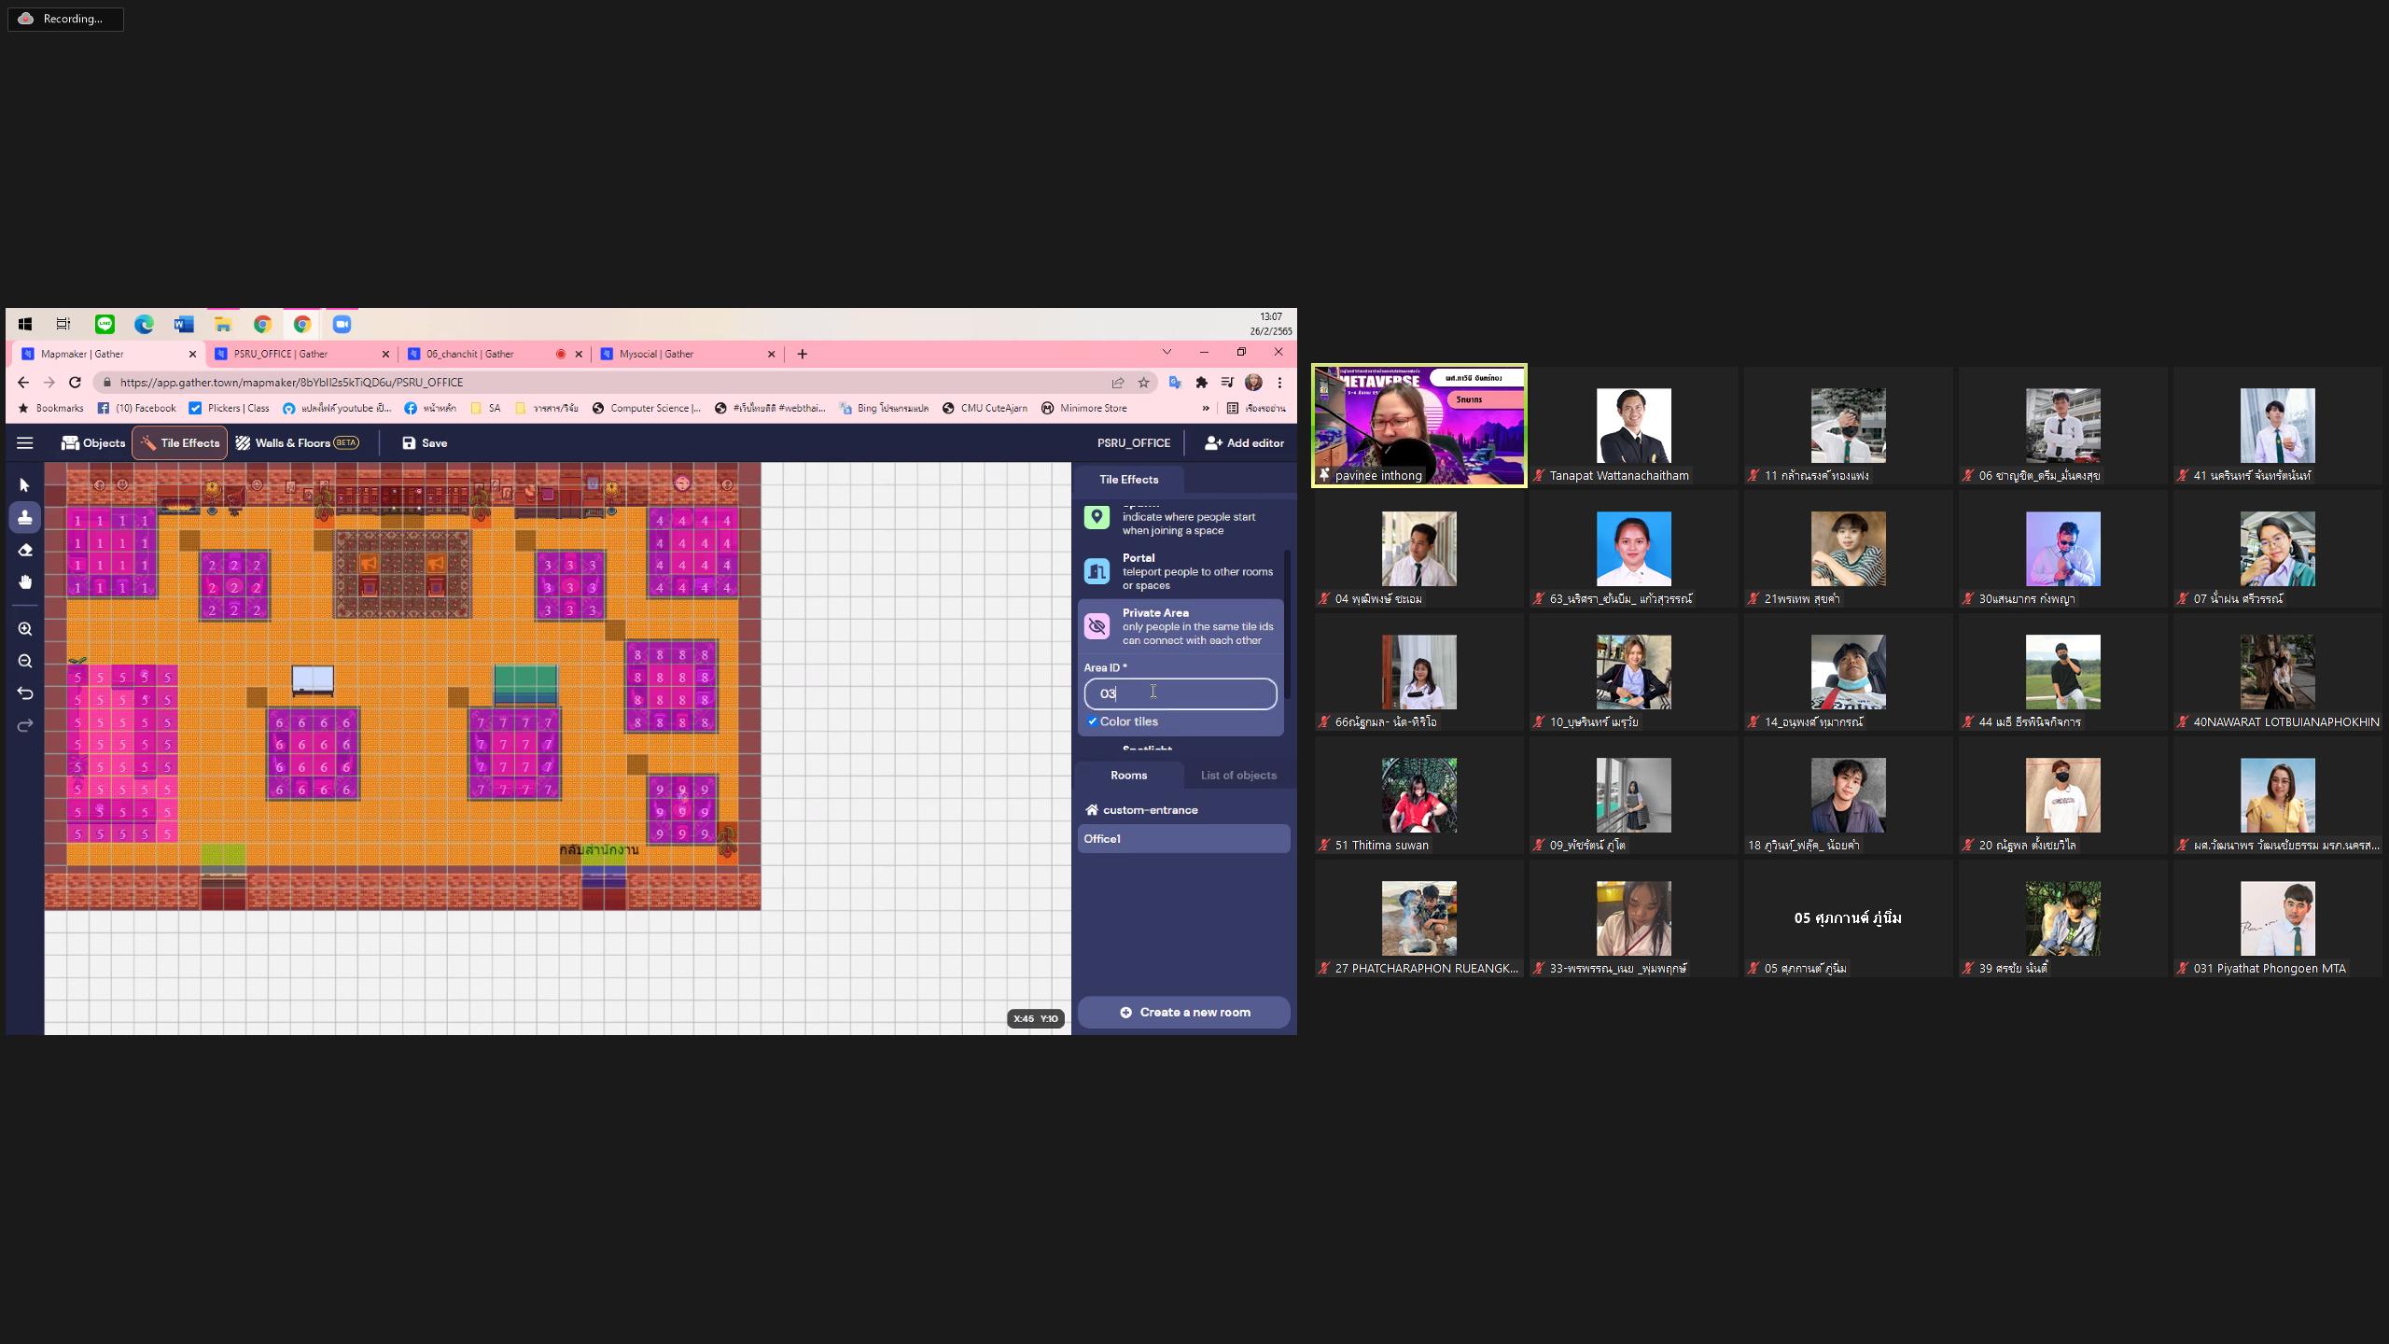Launch Microsoft Edge from taskbar
Screen dimensions: 2389x1344
click(x=144, y=324)
